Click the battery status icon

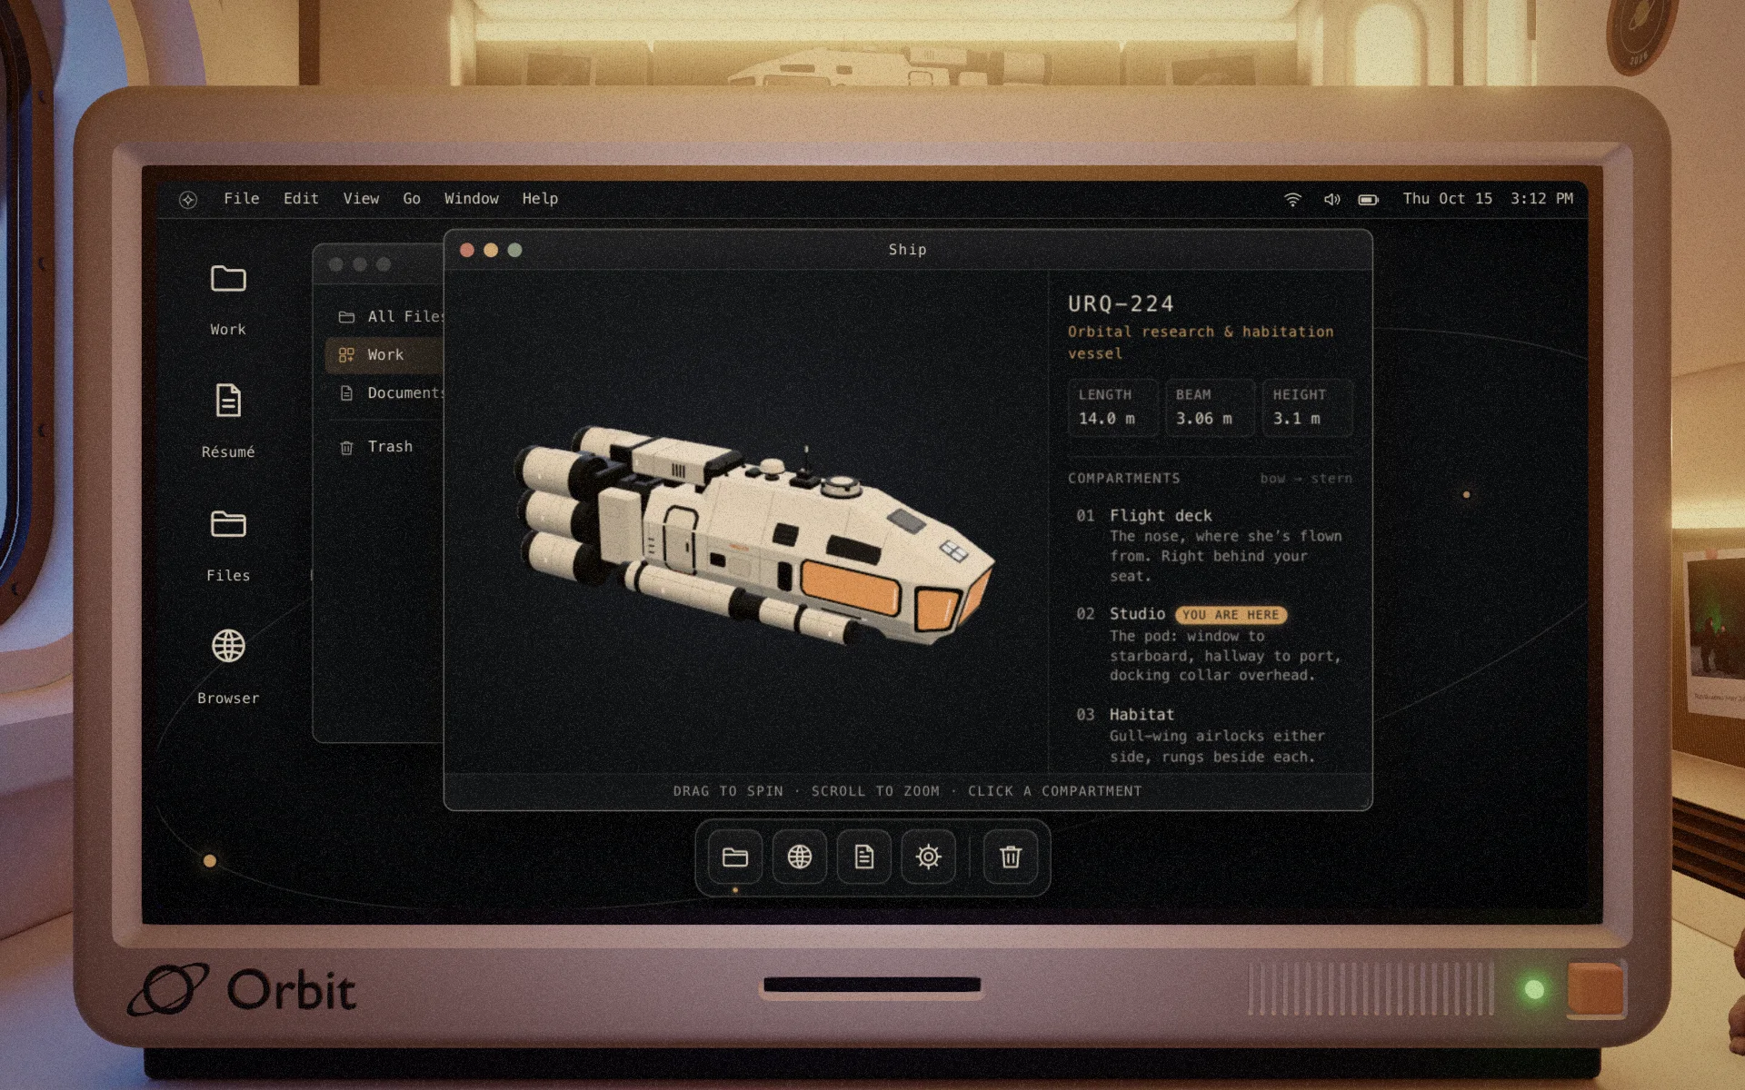click(x=1368, y=199)
